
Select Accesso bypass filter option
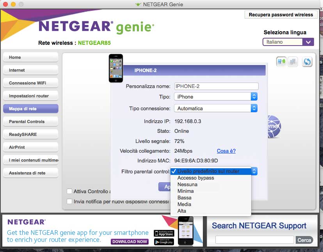(211, 178)
